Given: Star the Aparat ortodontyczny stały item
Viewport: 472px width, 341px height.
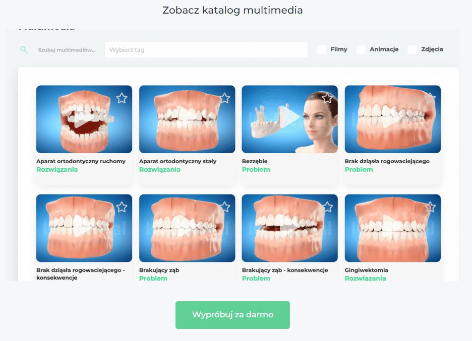Looking at the screenshot, I should click(224, 98).
